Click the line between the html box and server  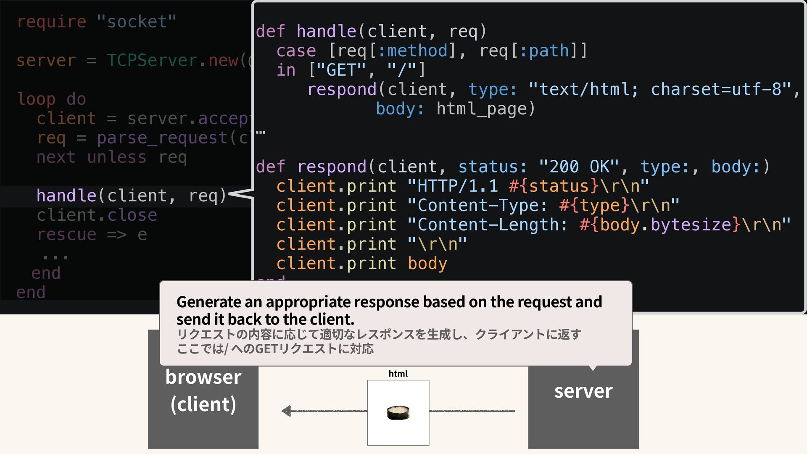[472, 411]
